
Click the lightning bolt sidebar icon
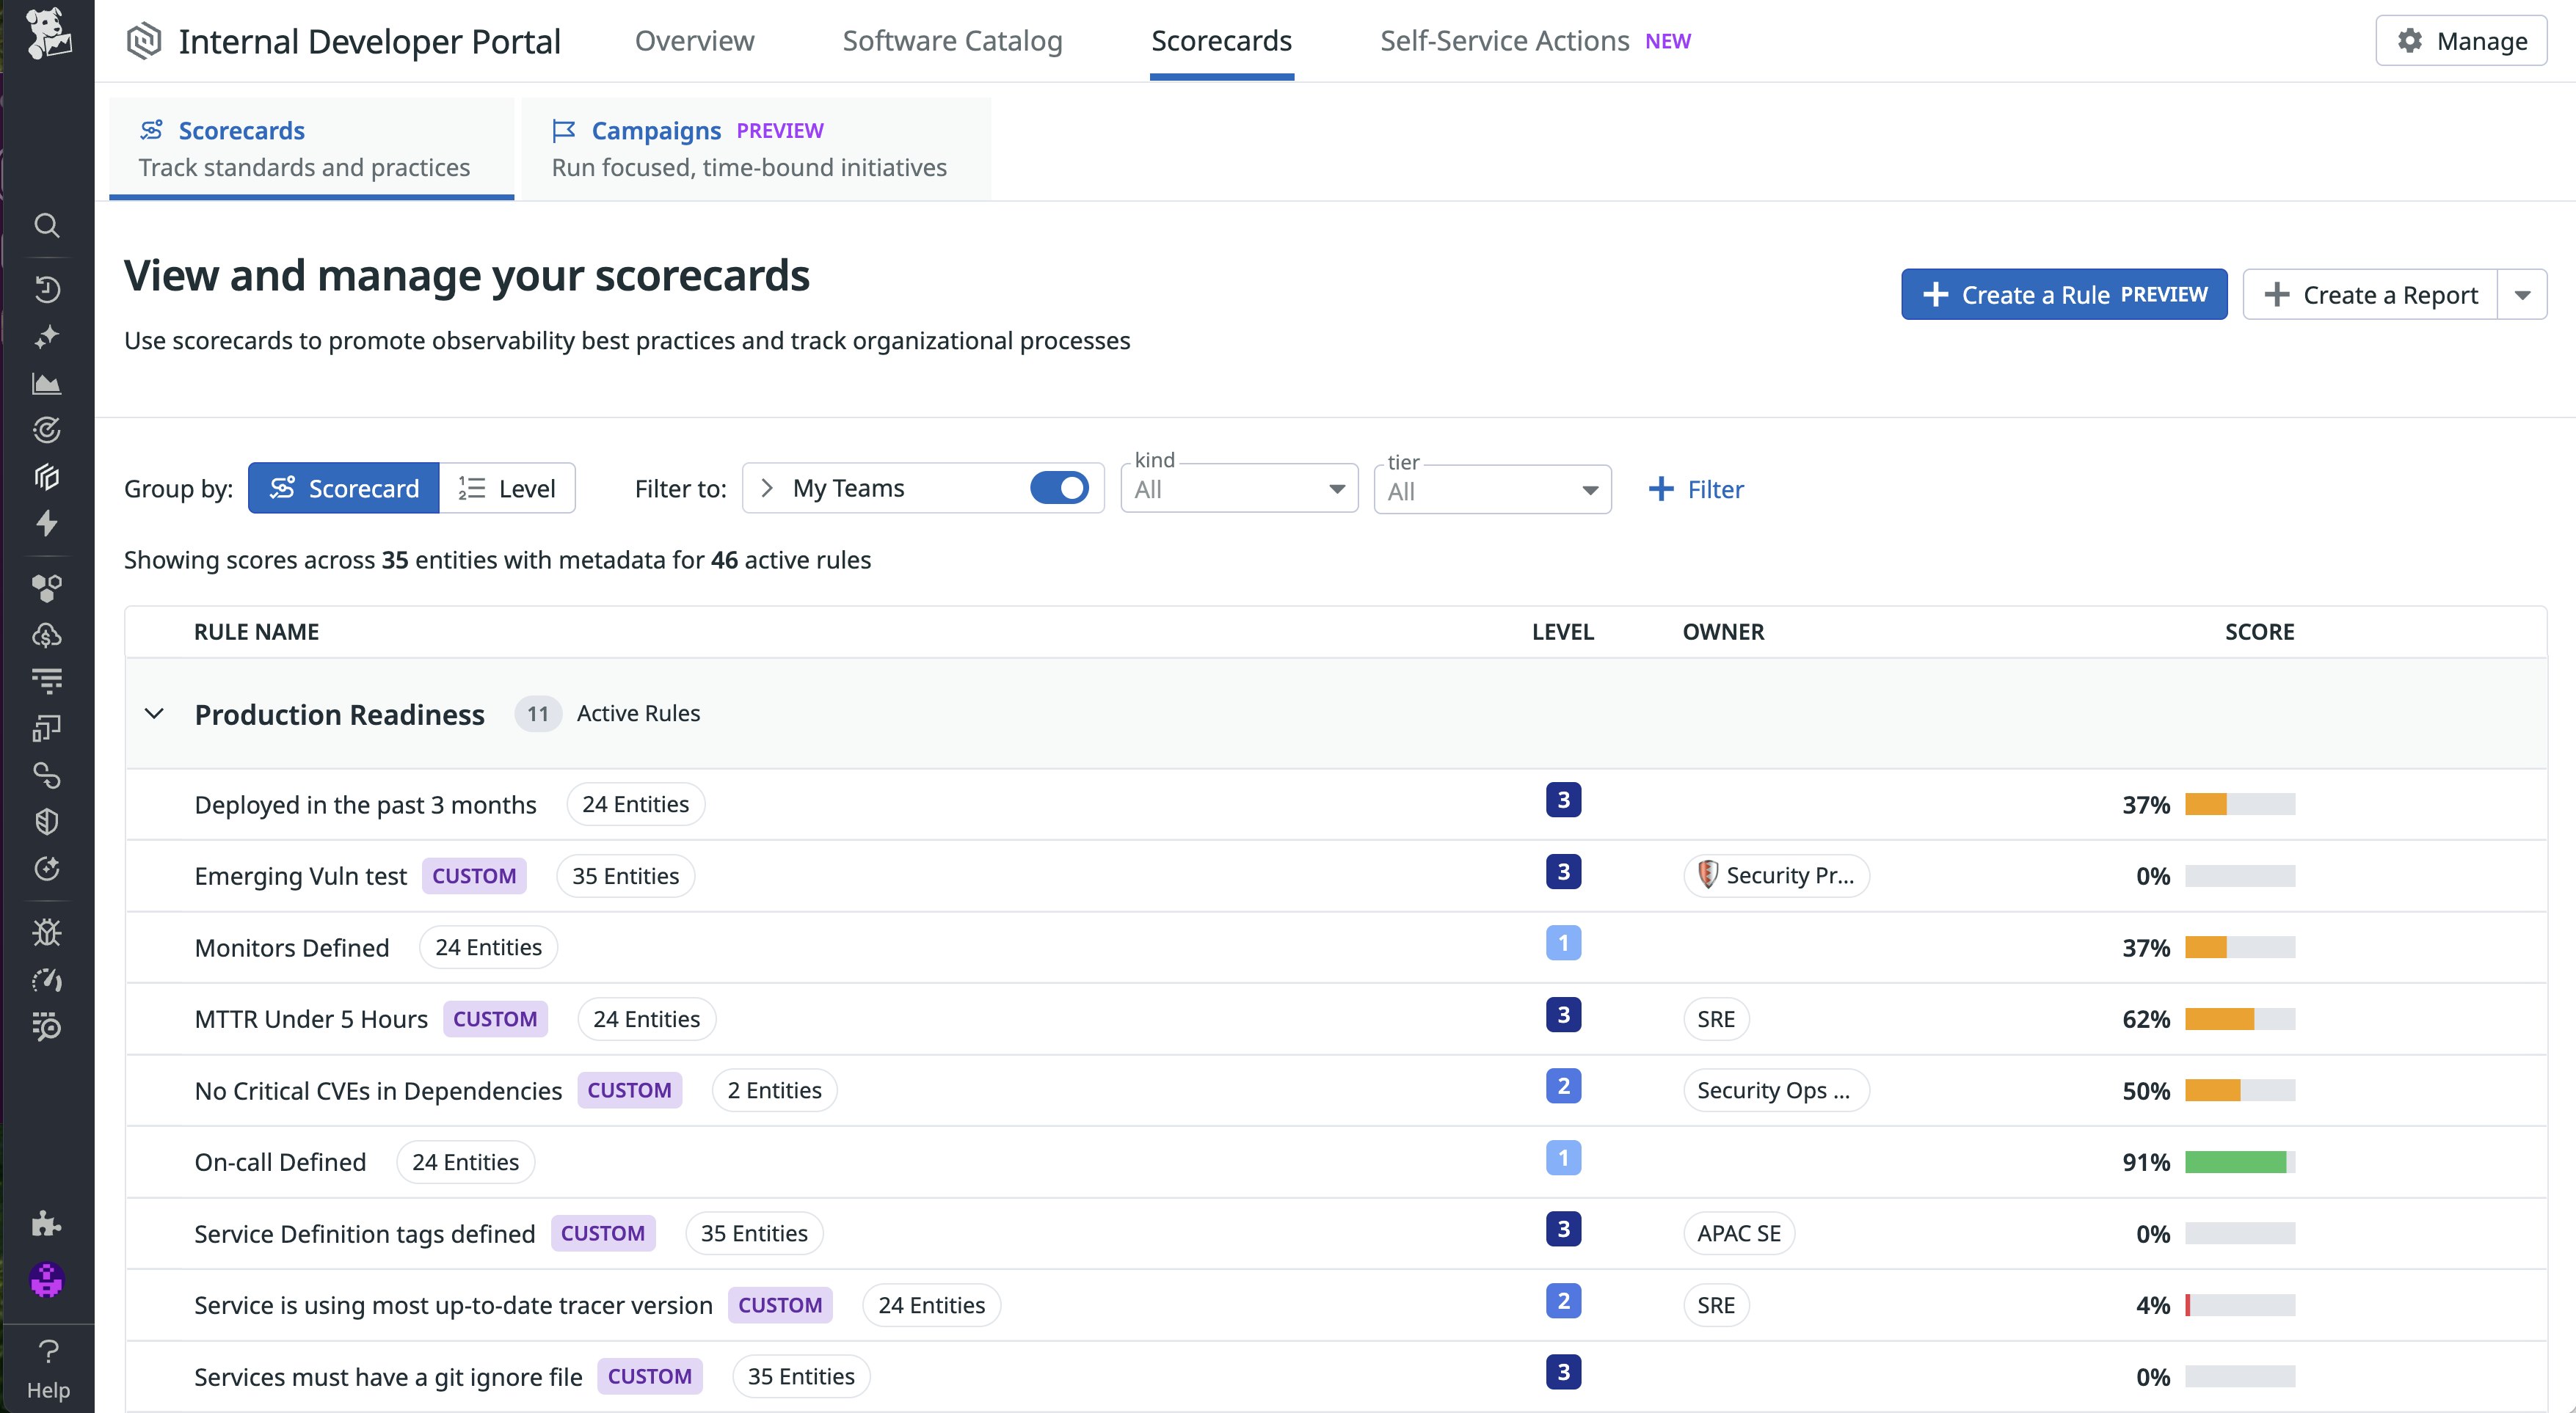coord(46,523)
